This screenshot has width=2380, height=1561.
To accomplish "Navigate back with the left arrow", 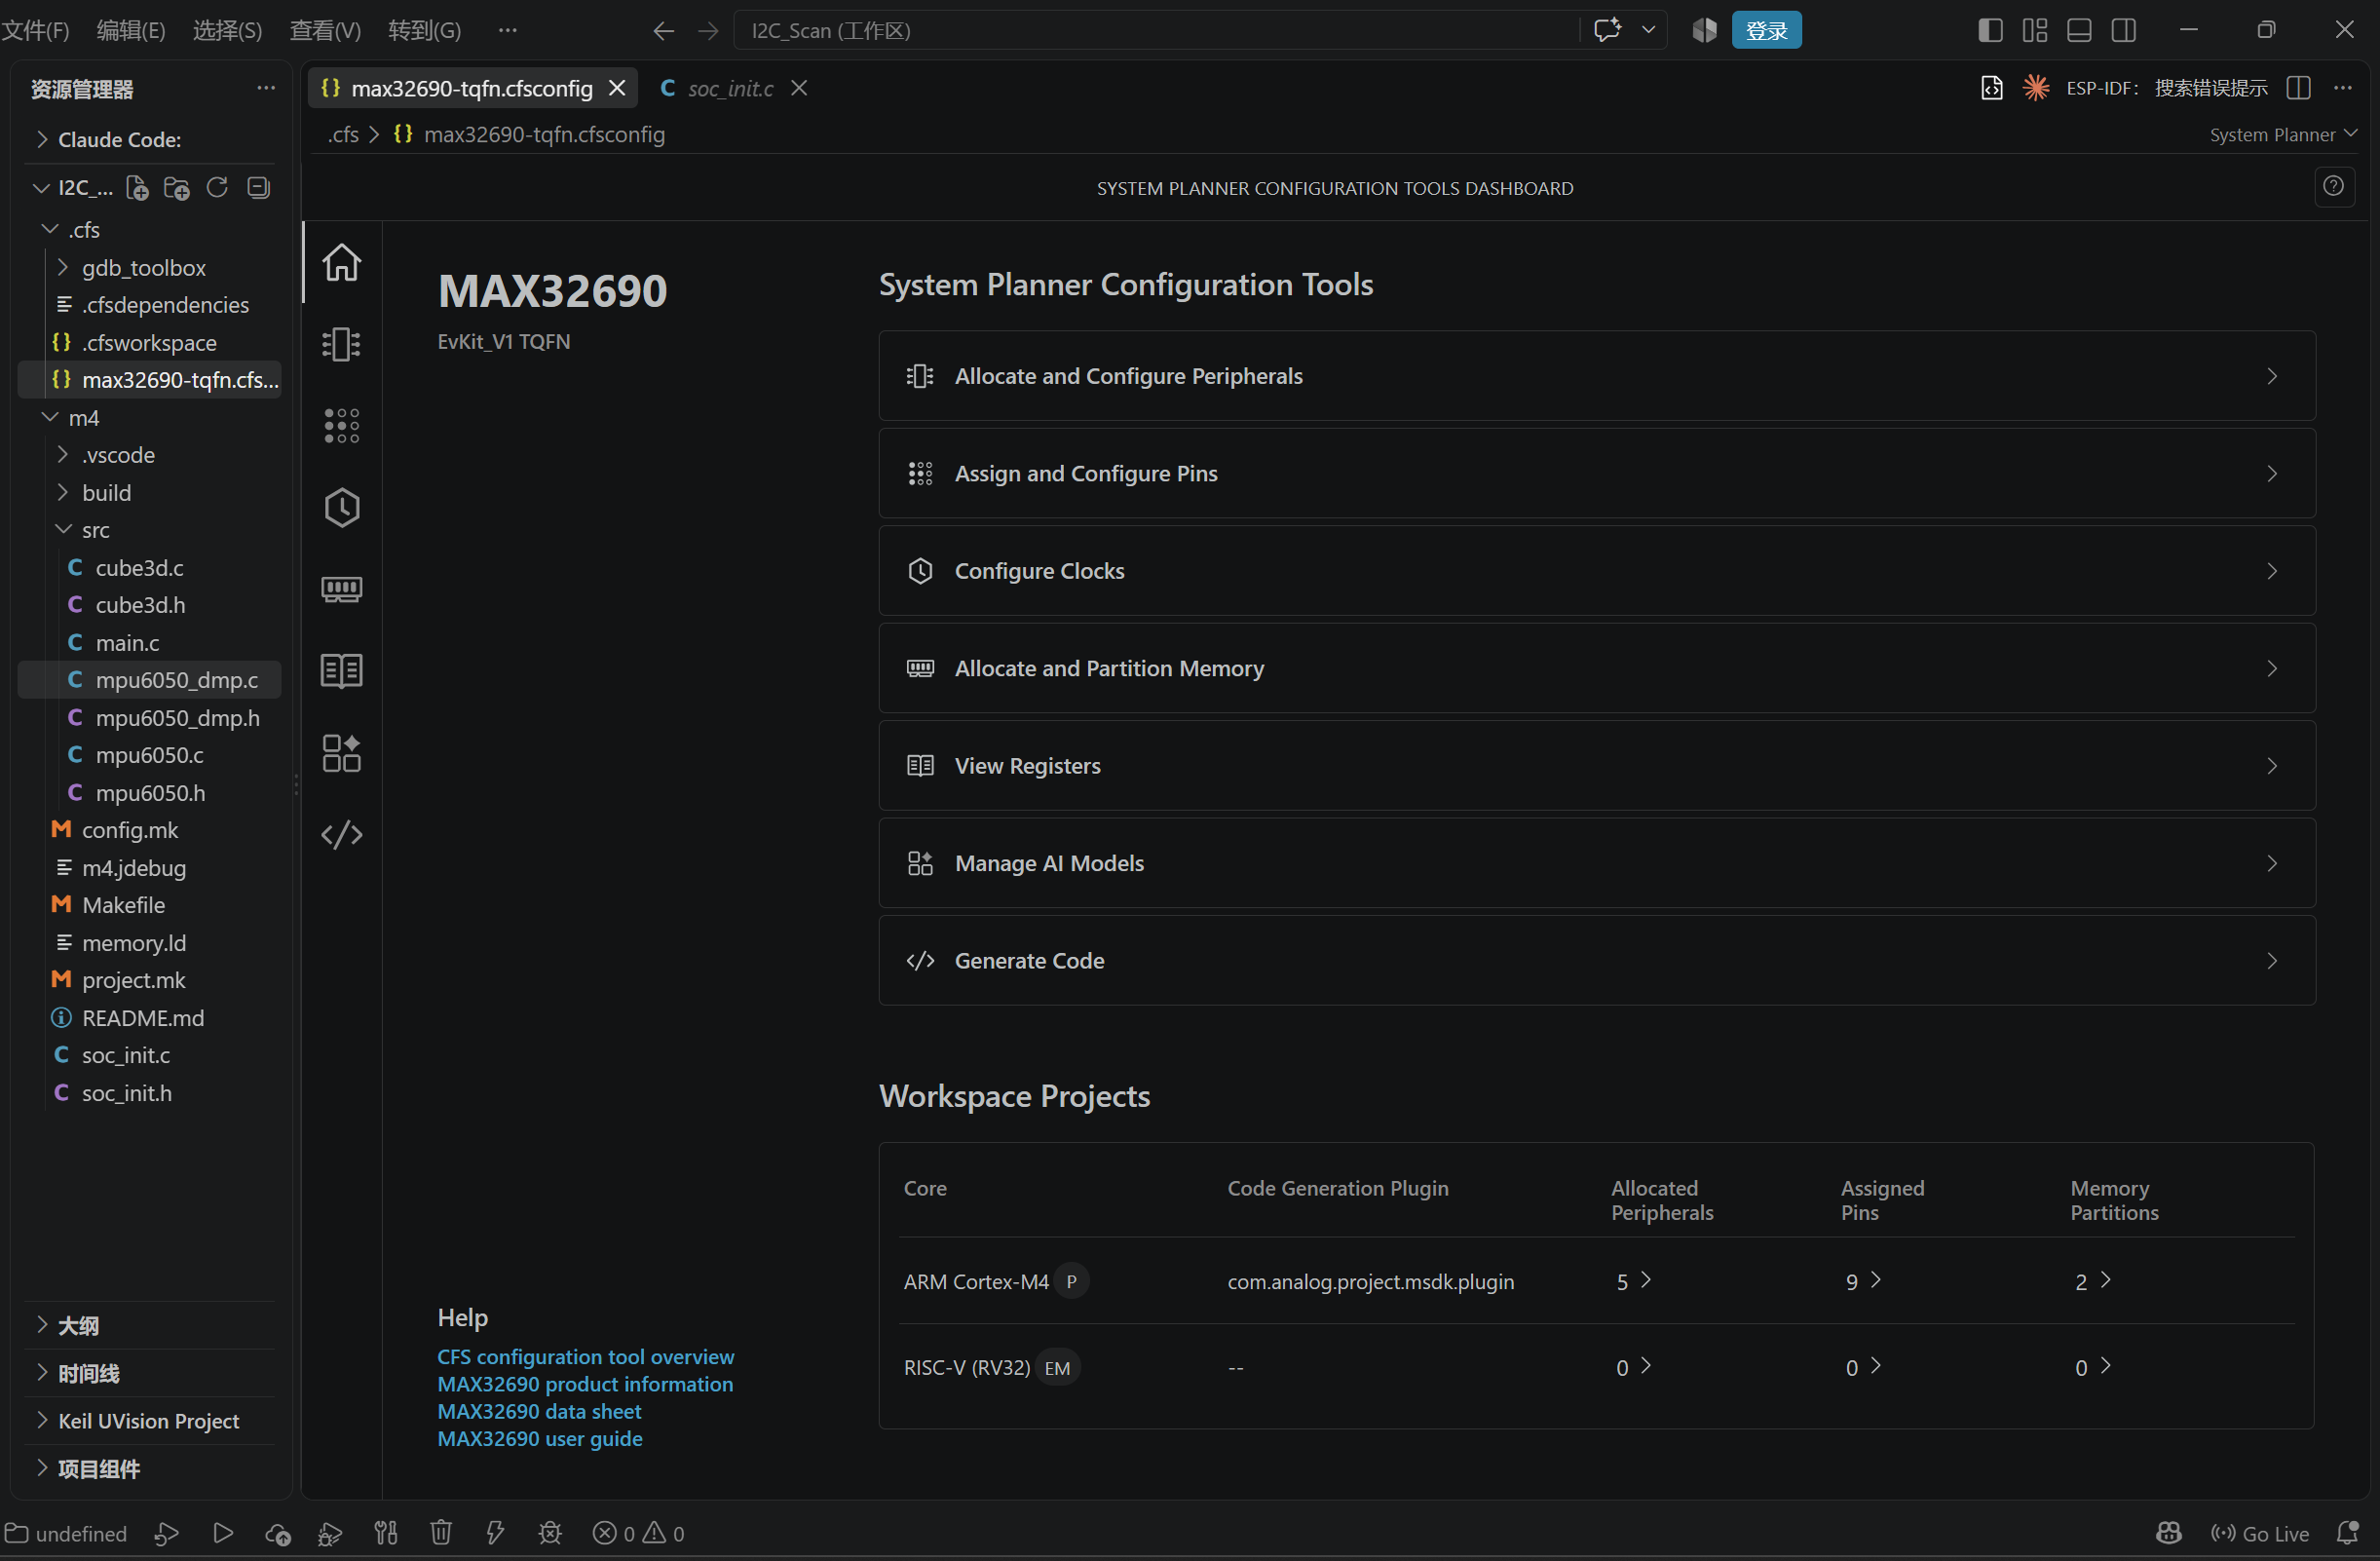I will coord(663,30).
